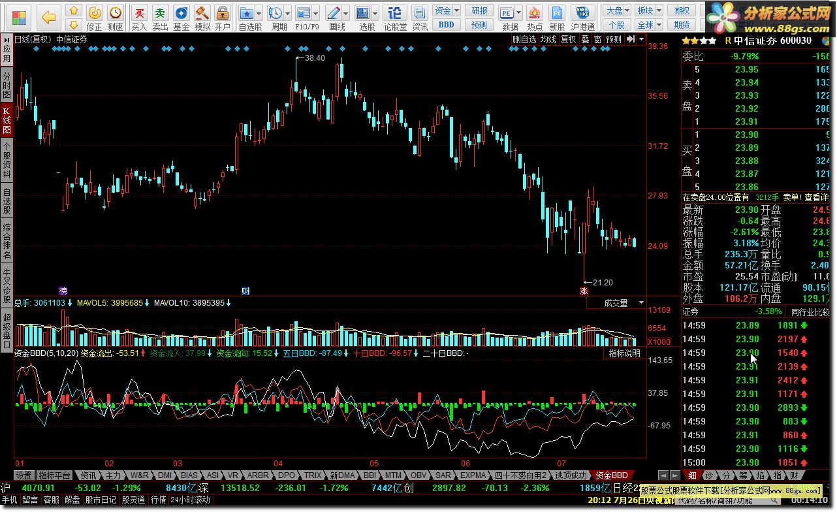Click the 个股 toolbar button

(x=617, y=25)
